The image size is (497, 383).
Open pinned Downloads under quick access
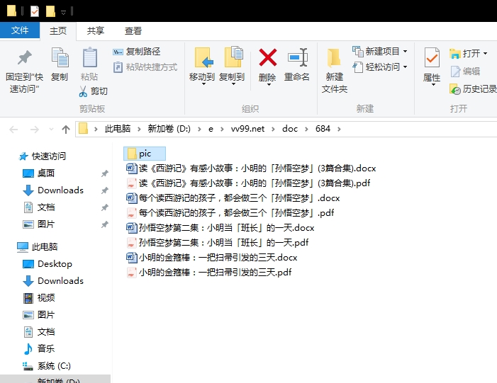click(53, 190)
